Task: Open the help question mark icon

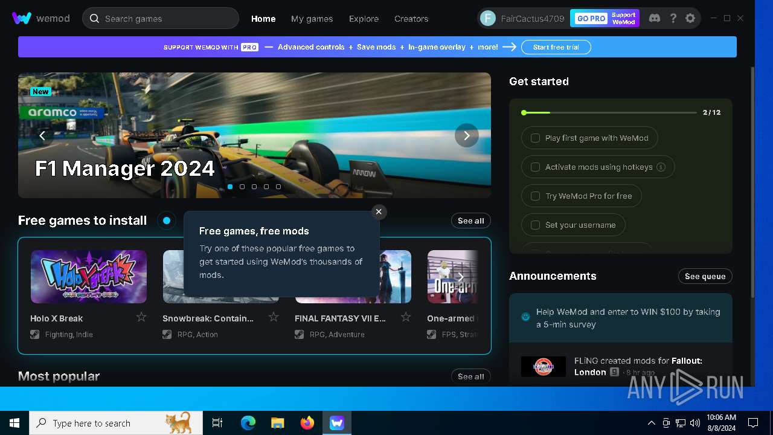Action: (673, 18)
